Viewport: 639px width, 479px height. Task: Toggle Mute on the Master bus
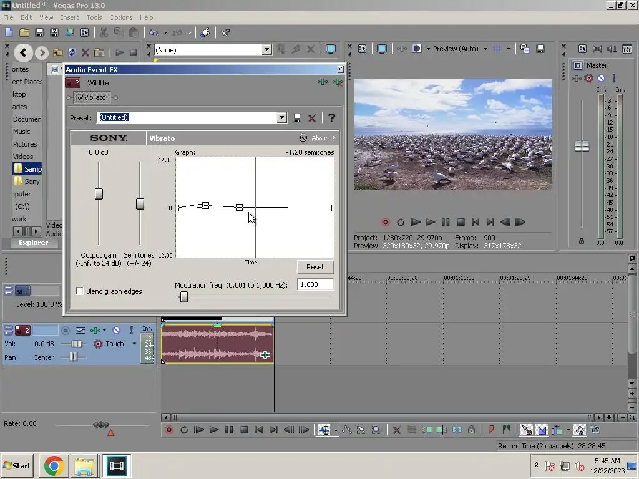pos(601,78)
